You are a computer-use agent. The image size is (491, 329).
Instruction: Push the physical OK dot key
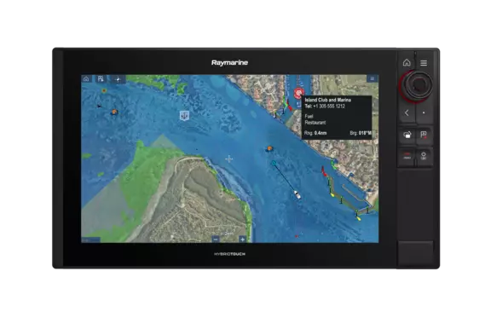[x=424, y=113]
